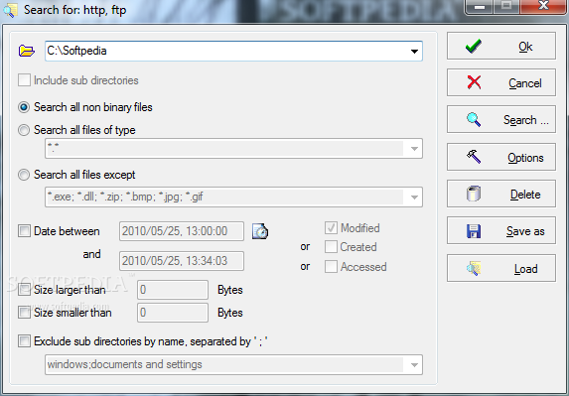Click the Delete button label
The width and height of the screenshot is (569, 396).
[x=525, y=195]
